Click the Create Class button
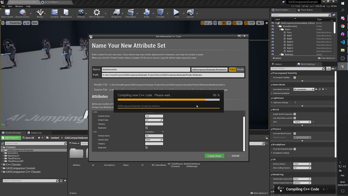 click(x=214, y=156)
